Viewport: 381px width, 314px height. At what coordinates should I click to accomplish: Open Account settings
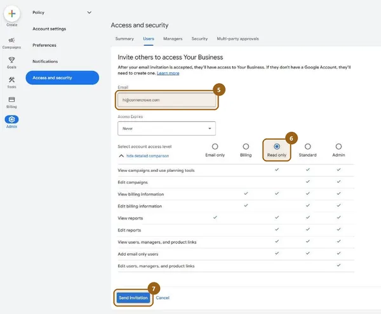tap(50, 29)
